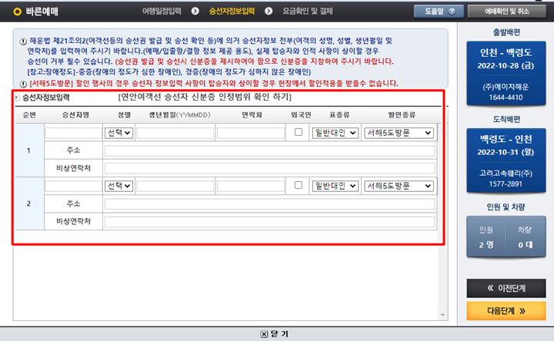Select the 승선자정보입력 step tab
Viewport: 554px width, 341px height.
click(232, 12)
